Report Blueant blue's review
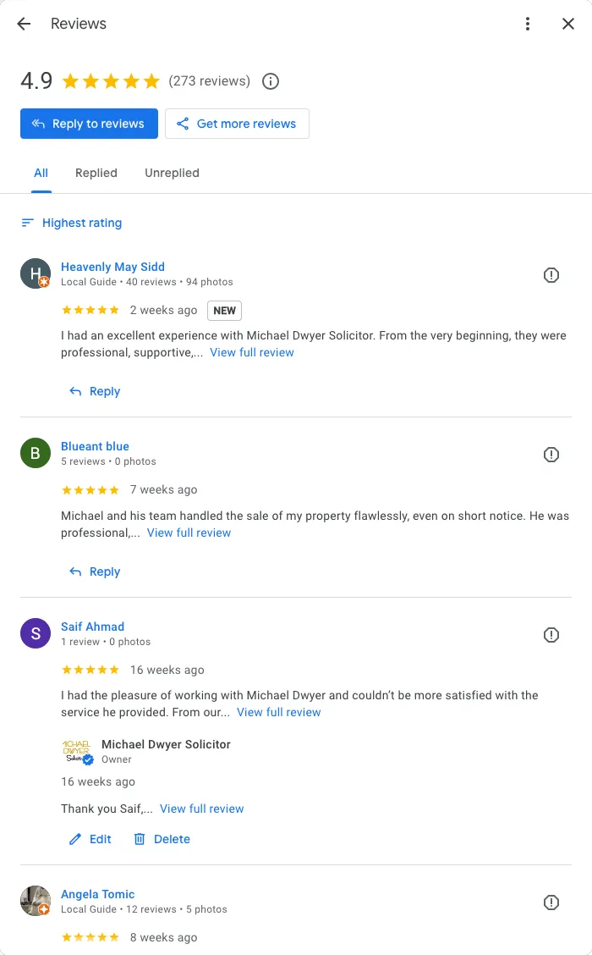592x955 pixels. point(551,455)
